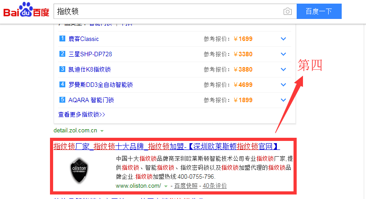Click www.oliston.com/ URL

tap(138, 185)
